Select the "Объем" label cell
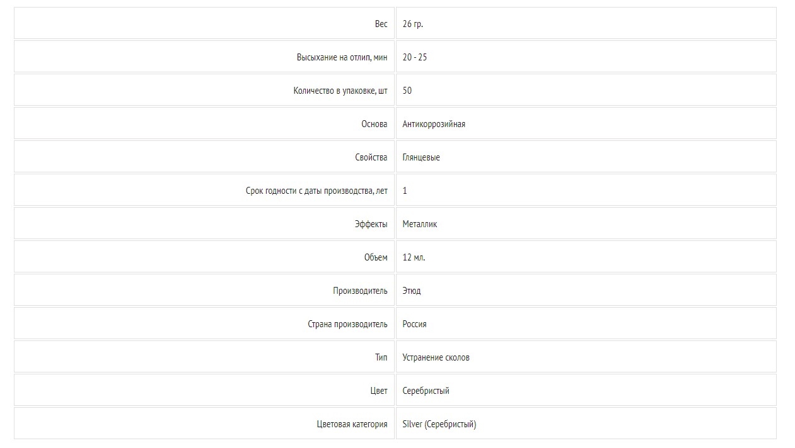This screenshot has width=795, height=448. (x=376, y=257)
